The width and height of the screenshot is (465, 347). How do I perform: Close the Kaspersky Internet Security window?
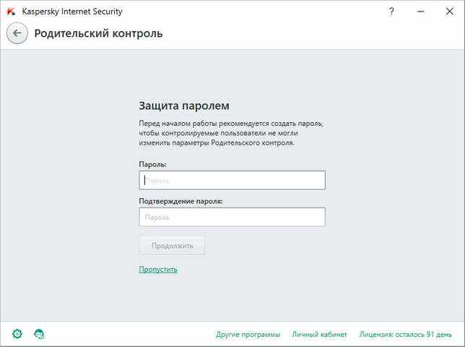[450, 12]
